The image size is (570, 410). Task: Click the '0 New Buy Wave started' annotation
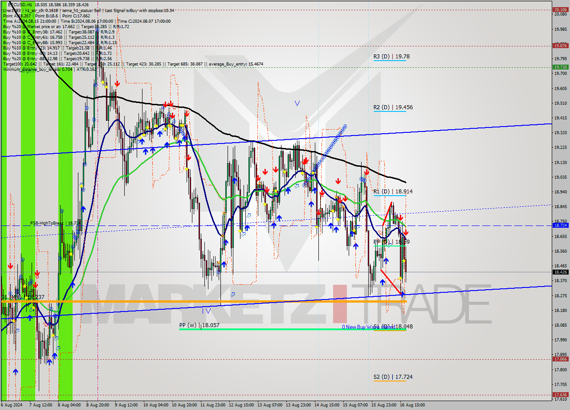(x=368, y=327)
